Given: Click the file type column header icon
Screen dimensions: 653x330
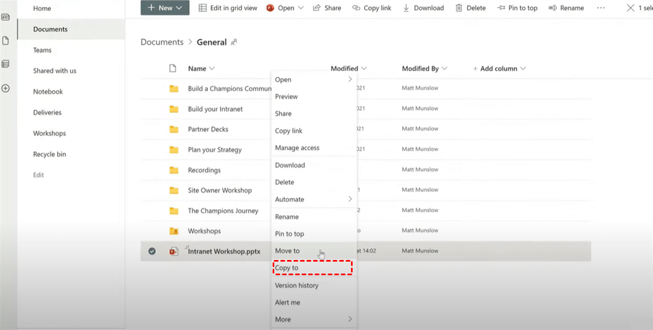Looking at the screenshot, I should (x=173, y=68).
